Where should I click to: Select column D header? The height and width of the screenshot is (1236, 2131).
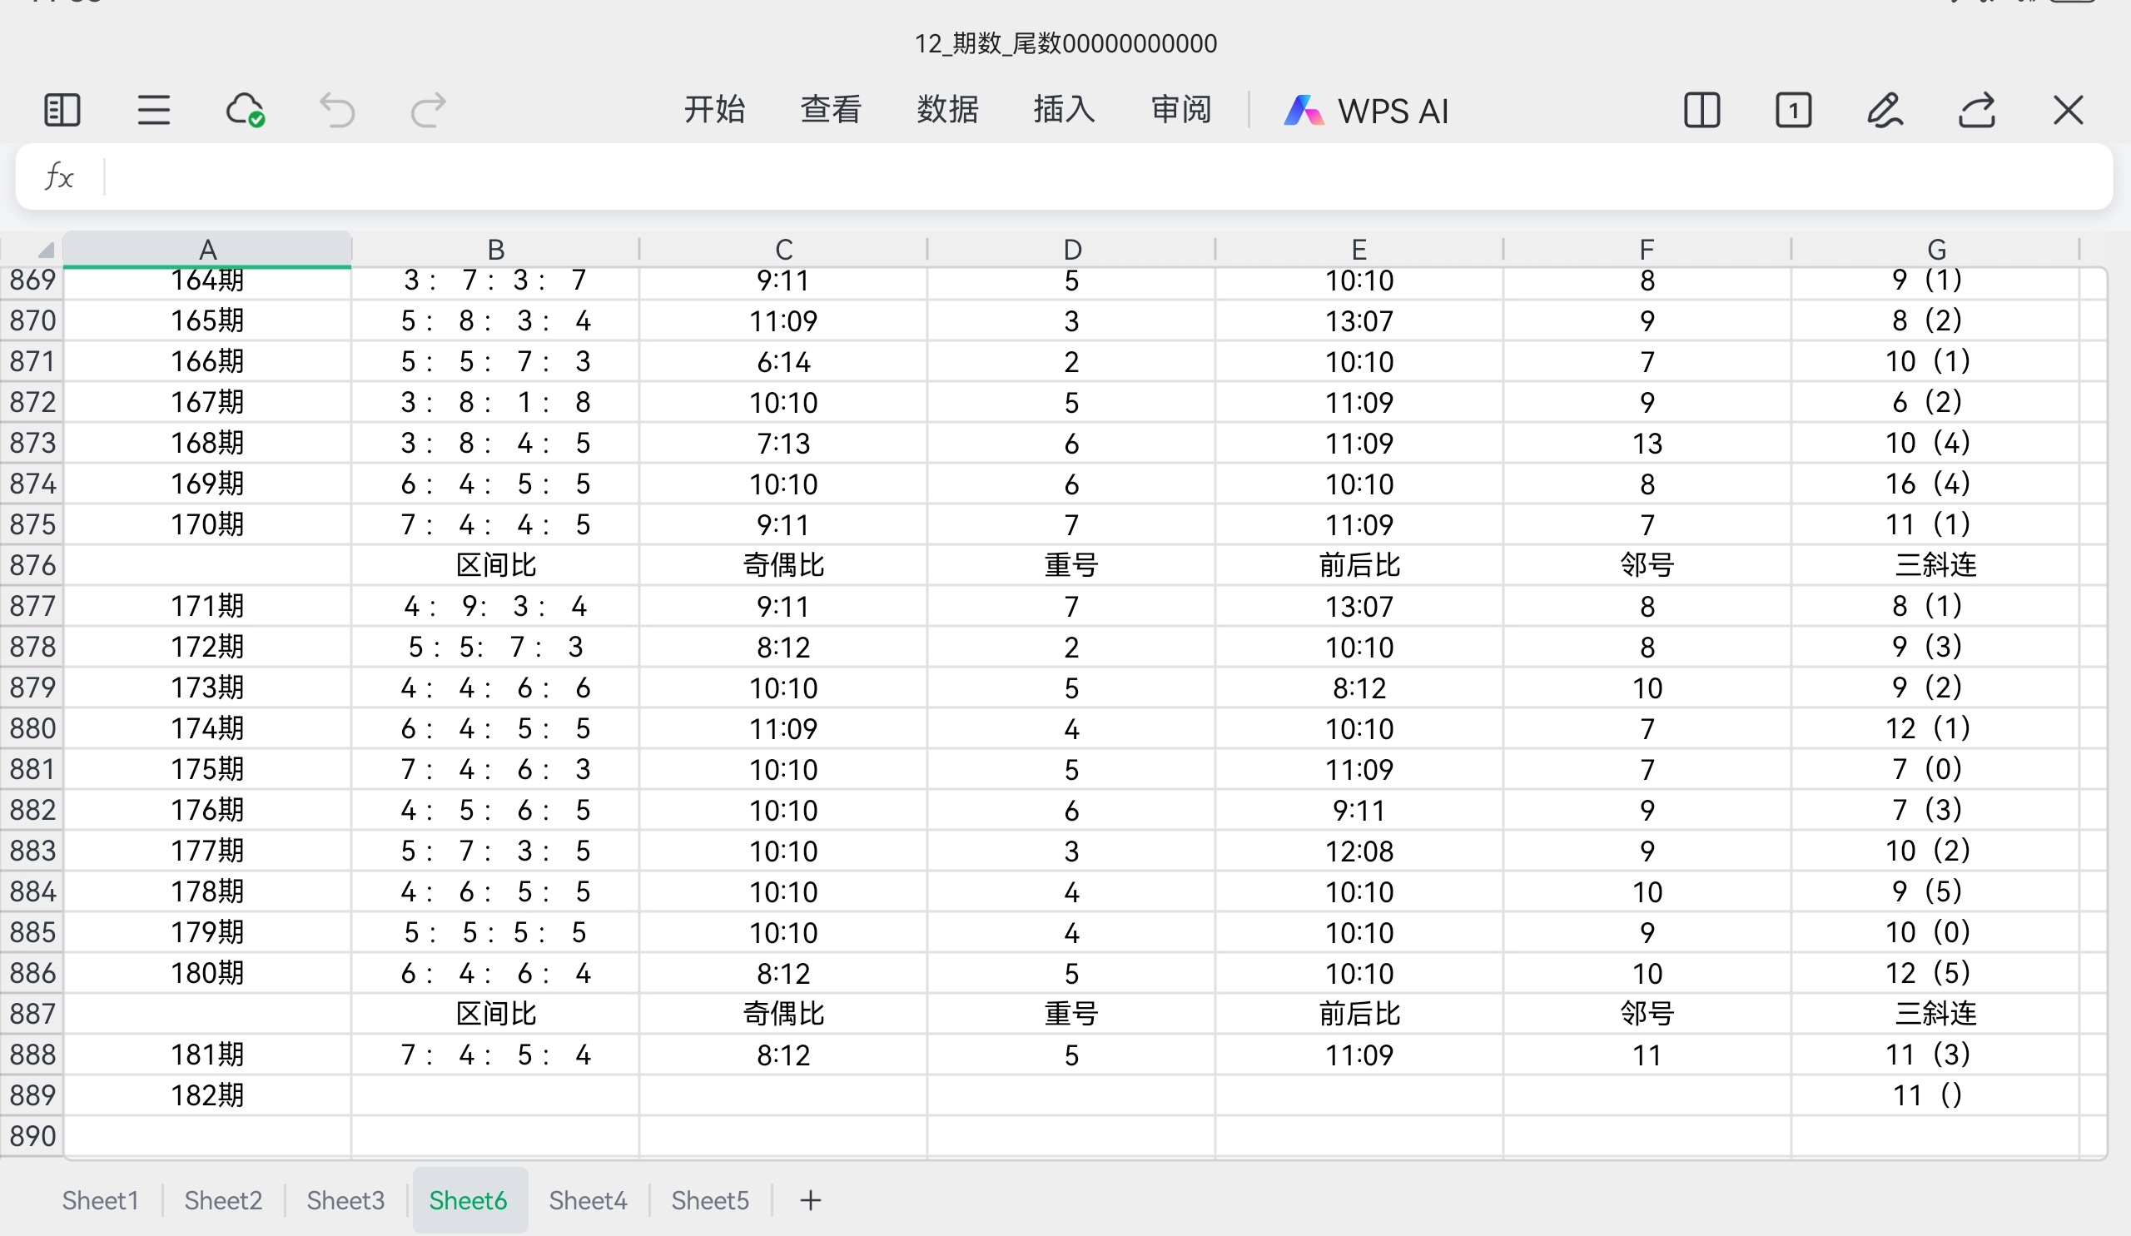tap(1071, 250)
